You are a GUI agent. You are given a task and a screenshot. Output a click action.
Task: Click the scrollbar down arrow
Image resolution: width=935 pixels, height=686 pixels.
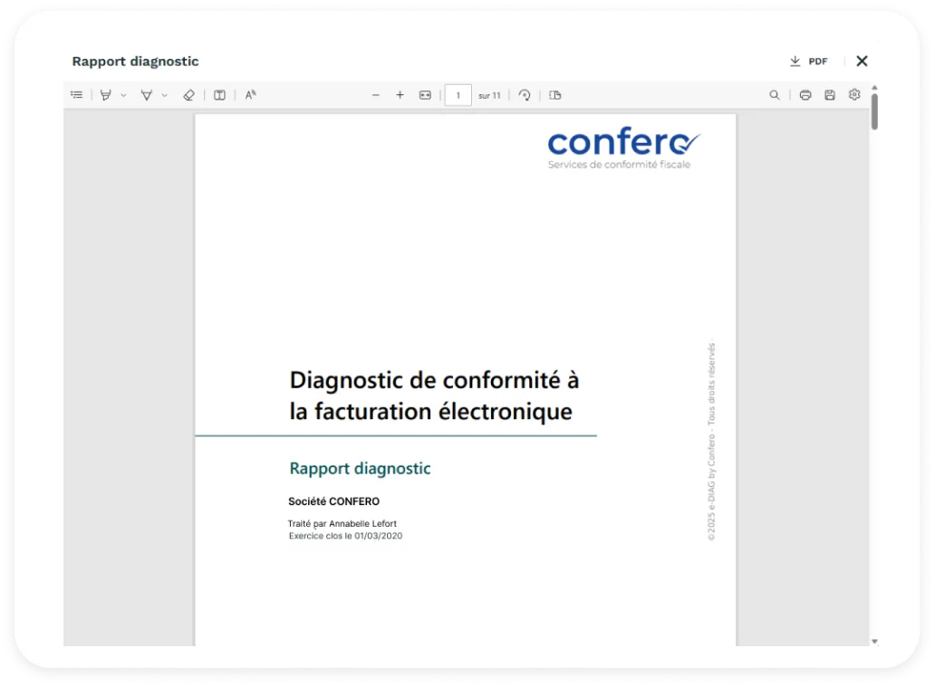[x=875, y=642]
